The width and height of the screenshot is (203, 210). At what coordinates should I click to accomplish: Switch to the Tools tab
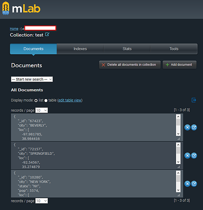click(174, 49)
